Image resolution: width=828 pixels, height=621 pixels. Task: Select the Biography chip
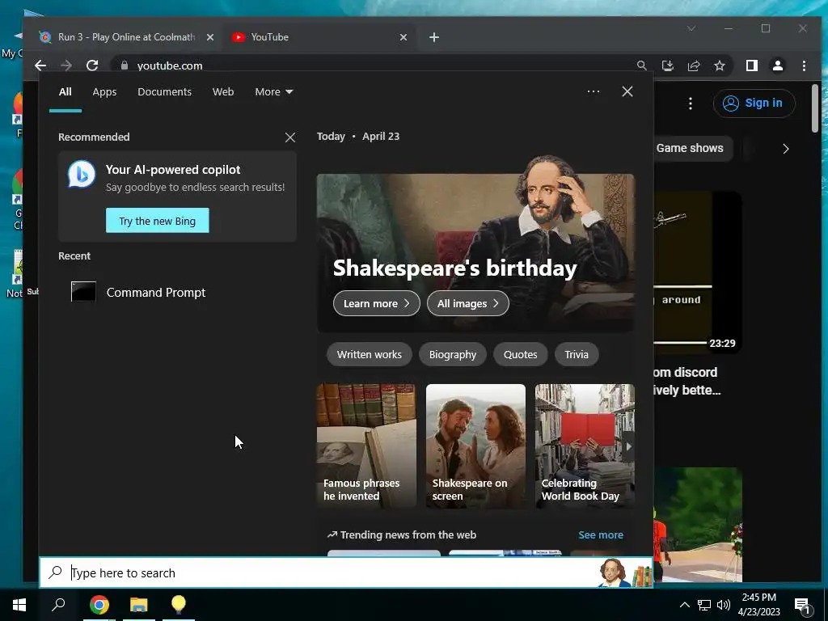[453, 354]
